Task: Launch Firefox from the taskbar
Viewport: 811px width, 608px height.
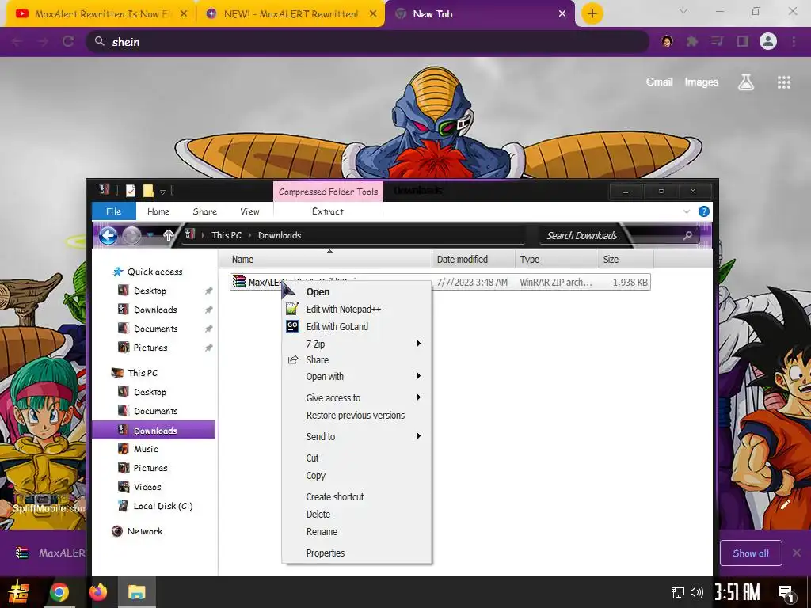Action: click(98, 592)
